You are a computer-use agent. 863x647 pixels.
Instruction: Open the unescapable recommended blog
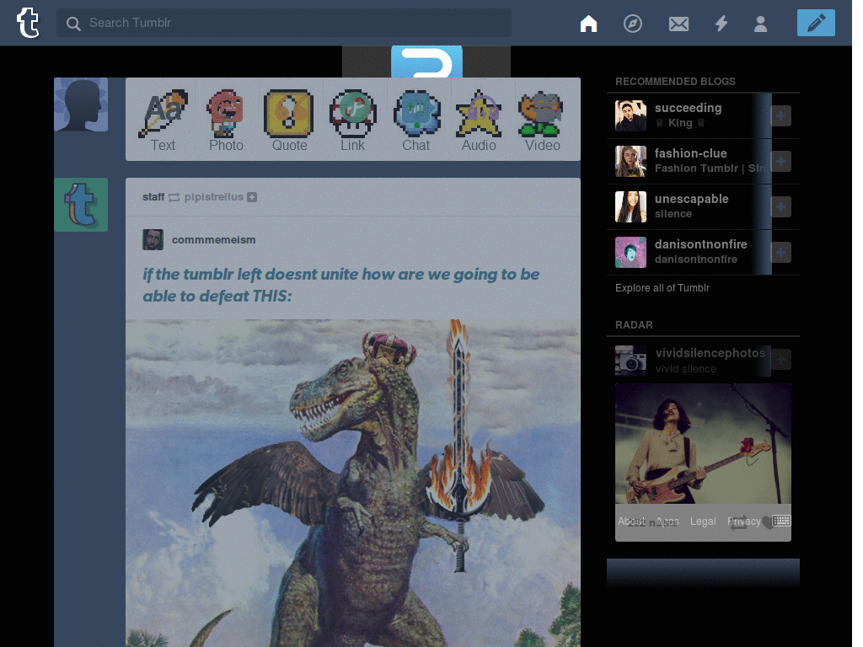691,199
